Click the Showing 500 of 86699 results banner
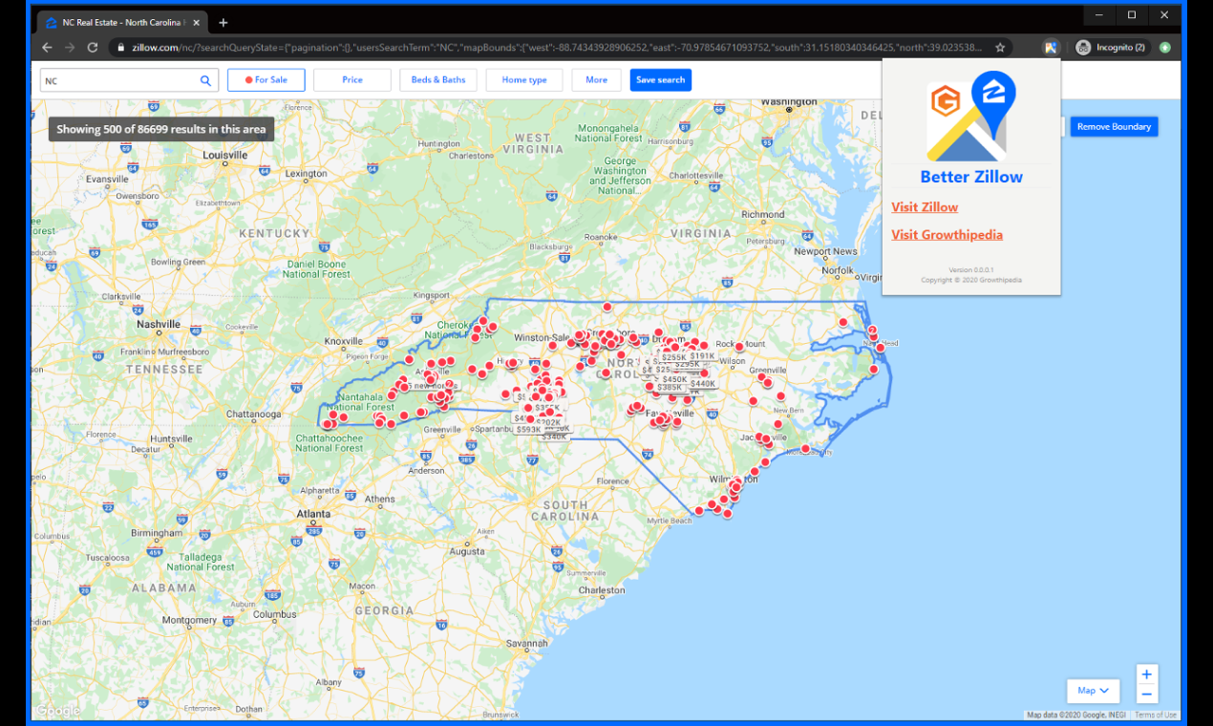Image resolution: width=1213 pixels, height=726 pixels. (x=161, y=129)
